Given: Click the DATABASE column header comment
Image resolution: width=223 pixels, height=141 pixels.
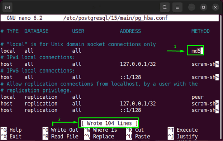Looking at the screenshot, I should click(36, 31).
